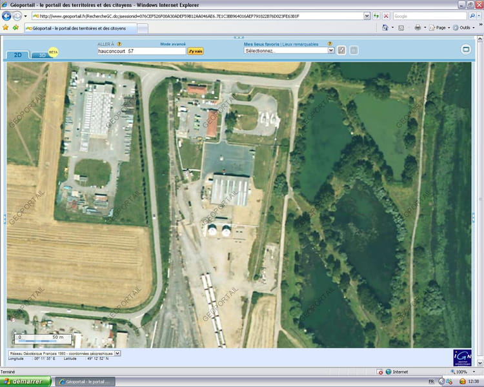
Task: Expand the coordinate system dropdown
Action: click(x=117, y=353)
